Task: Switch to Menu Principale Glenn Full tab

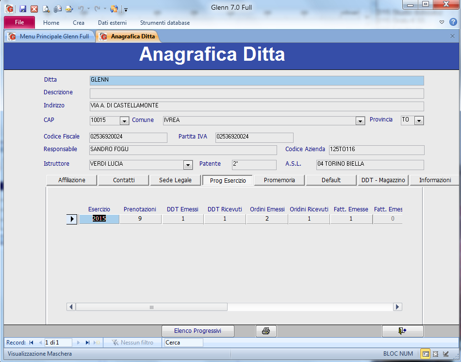Action: (x=49, y=36)
